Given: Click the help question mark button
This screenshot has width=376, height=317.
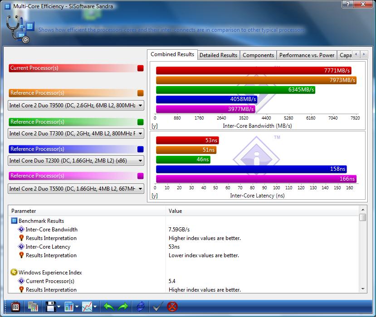Looking at the screenshot, I should click(348, 4).
